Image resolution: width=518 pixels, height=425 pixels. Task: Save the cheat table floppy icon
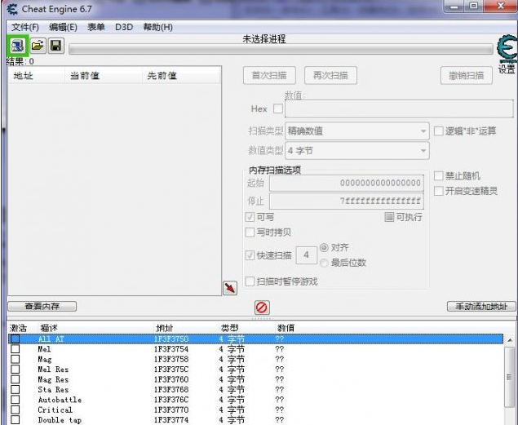pos(56,45)
